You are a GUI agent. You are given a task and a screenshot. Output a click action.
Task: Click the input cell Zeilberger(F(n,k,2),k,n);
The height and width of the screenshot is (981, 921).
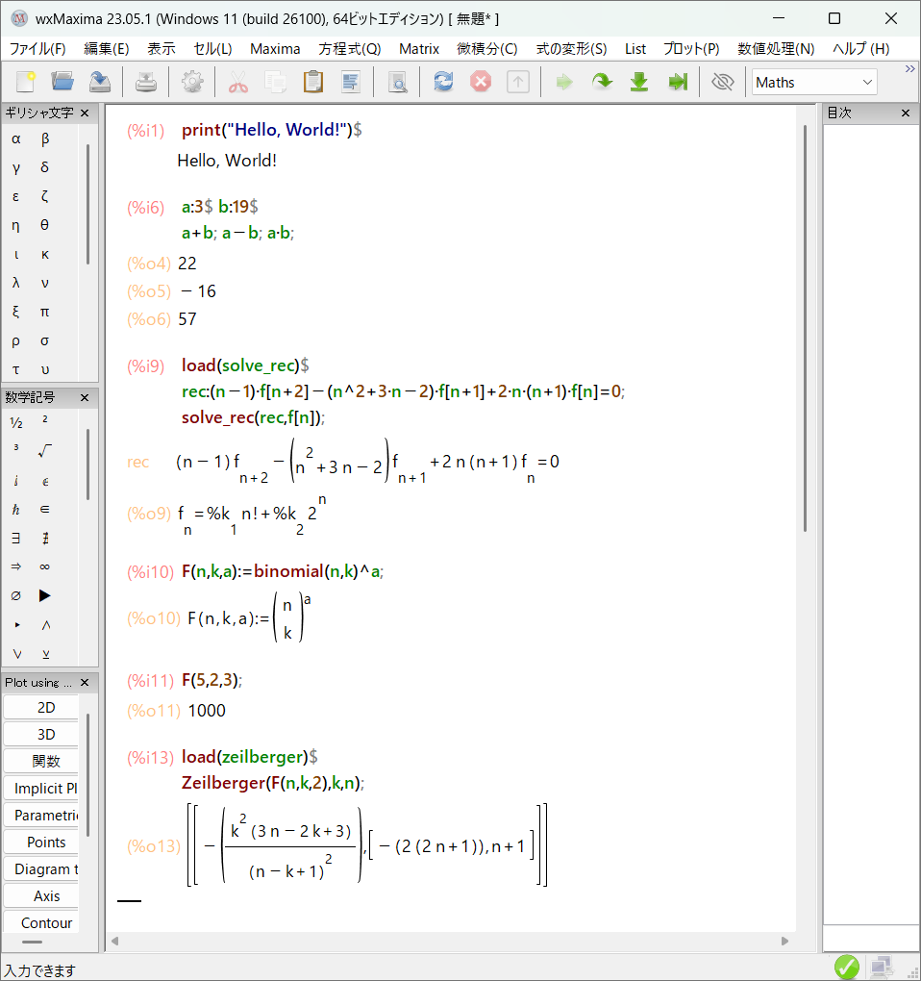point(273,783)
